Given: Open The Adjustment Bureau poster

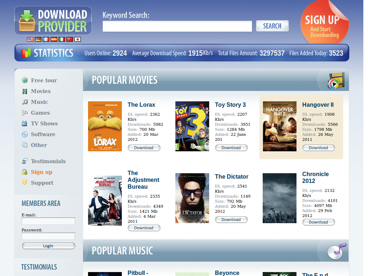Looking at the screenshot, I should pyautogui.click(x=105, y=201).
